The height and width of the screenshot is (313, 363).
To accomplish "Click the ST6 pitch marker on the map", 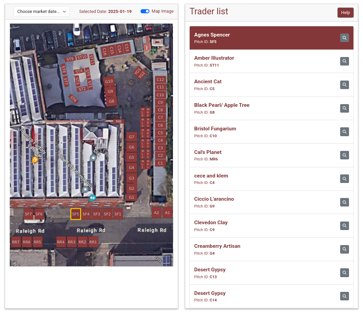I will pyautogui.click(x=73, y=99).
